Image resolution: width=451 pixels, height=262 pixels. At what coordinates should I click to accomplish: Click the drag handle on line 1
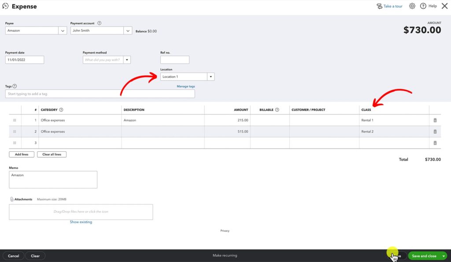pos(15,120)
